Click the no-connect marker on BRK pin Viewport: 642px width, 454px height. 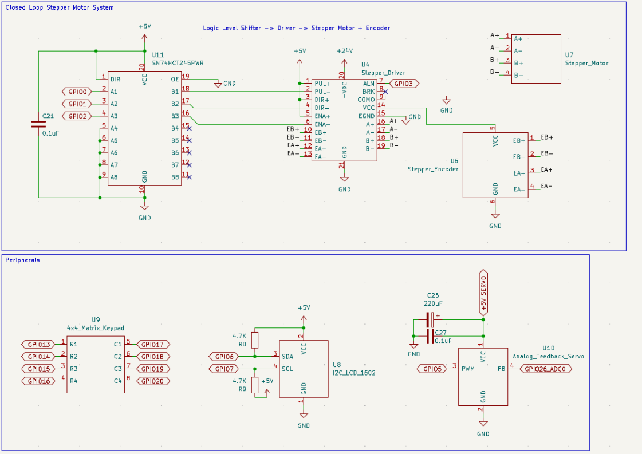(x=385, y=92)
